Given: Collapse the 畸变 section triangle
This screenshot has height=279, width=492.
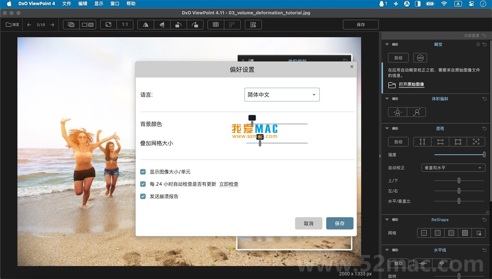Looking at the screenshot, I should 387,44.
